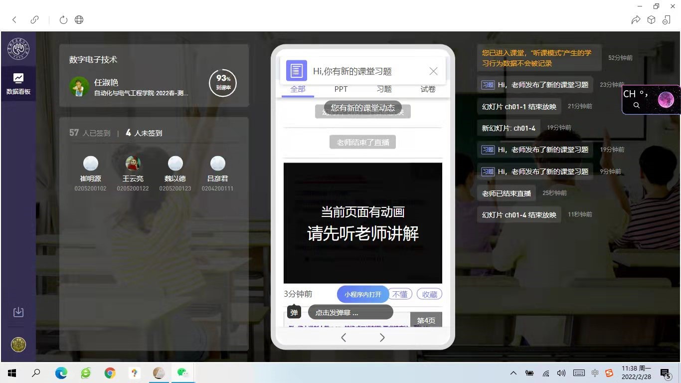
Task: Click the share arrow icon top right
Action: click(x=636, y=20)
